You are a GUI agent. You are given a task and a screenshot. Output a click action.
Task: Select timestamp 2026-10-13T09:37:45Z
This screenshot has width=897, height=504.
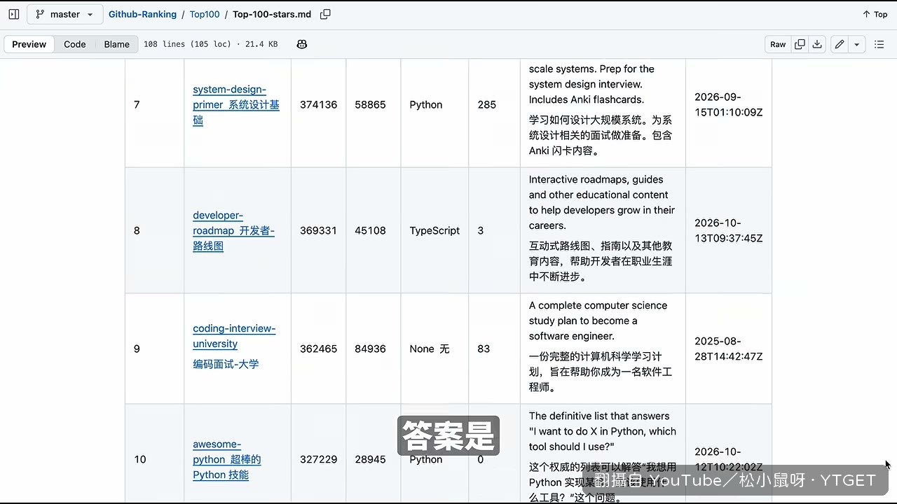729,230
